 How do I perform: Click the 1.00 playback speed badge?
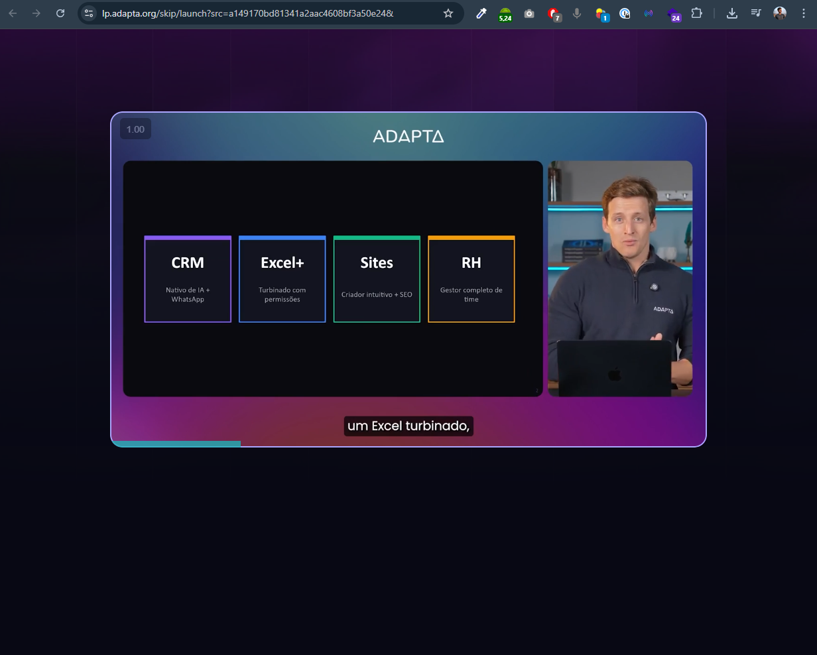[x=135, y=129]
